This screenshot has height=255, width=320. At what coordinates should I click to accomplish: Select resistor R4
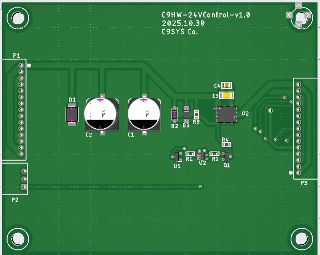coord(226,144)
